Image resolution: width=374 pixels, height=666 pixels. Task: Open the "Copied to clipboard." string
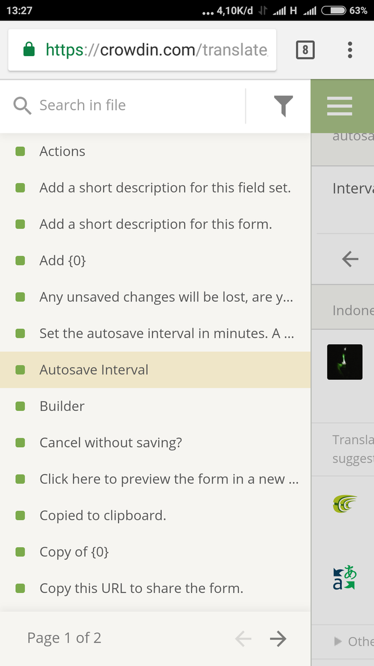pyautogui.click(x=103, y=516)
